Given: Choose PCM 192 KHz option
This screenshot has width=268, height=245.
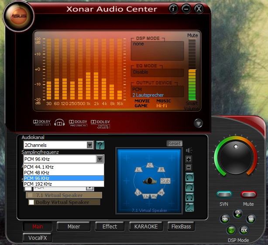Looking at the screenshot, I should click(64, 184).
